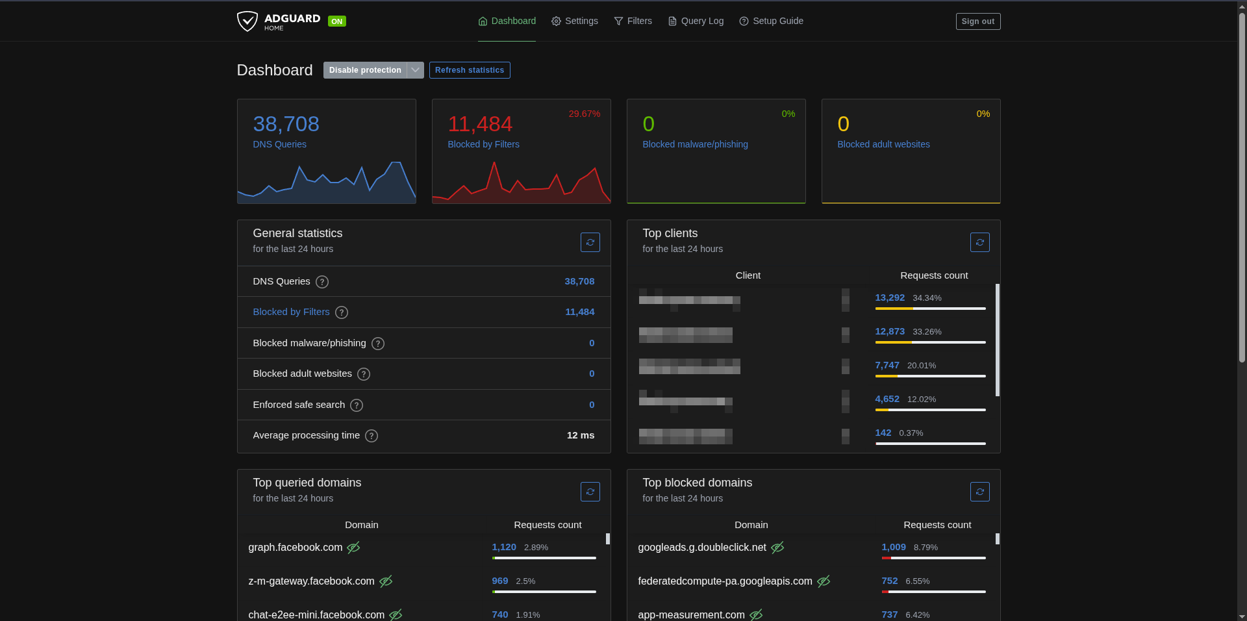1247x621 pixels.
Task: Open the Dashboard tab
Action: pyautogui.click(x=507, y=21)
